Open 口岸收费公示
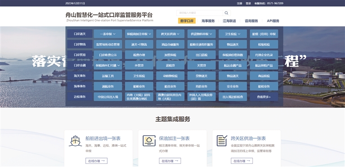The image size is (345, 167). (108, 55)
